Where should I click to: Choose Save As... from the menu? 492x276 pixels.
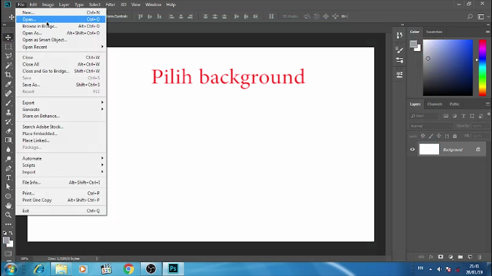pos(31,85)
